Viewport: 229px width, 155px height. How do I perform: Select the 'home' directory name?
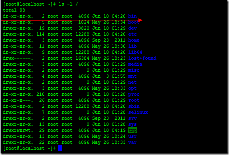tap(134, 40)
